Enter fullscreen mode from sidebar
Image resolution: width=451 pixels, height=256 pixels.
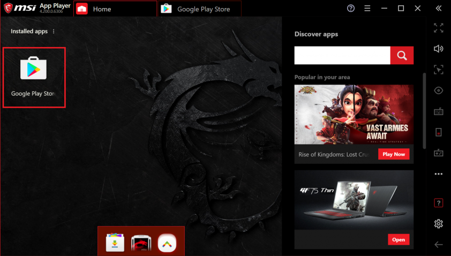[438, 28]
